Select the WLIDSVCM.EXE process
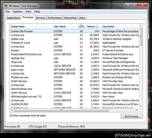The image size is (152, 138). click(x=74, y=104)
